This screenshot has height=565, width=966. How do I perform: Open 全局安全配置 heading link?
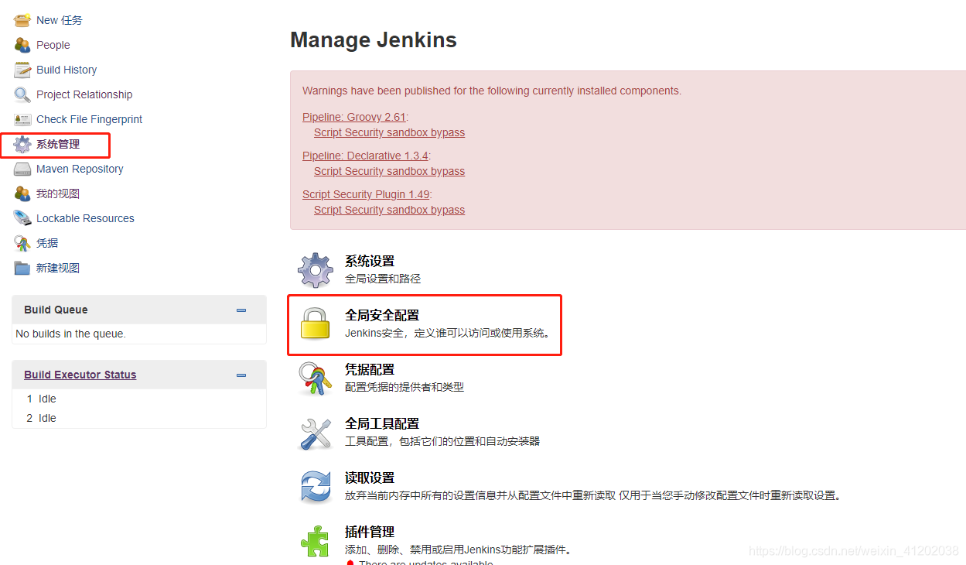tap(382, 316)
